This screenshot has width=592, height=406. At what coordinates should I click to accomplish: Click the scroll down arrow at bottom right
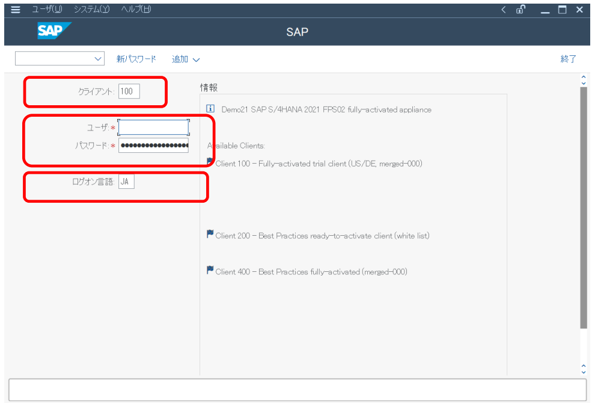[x=584, y=372]
